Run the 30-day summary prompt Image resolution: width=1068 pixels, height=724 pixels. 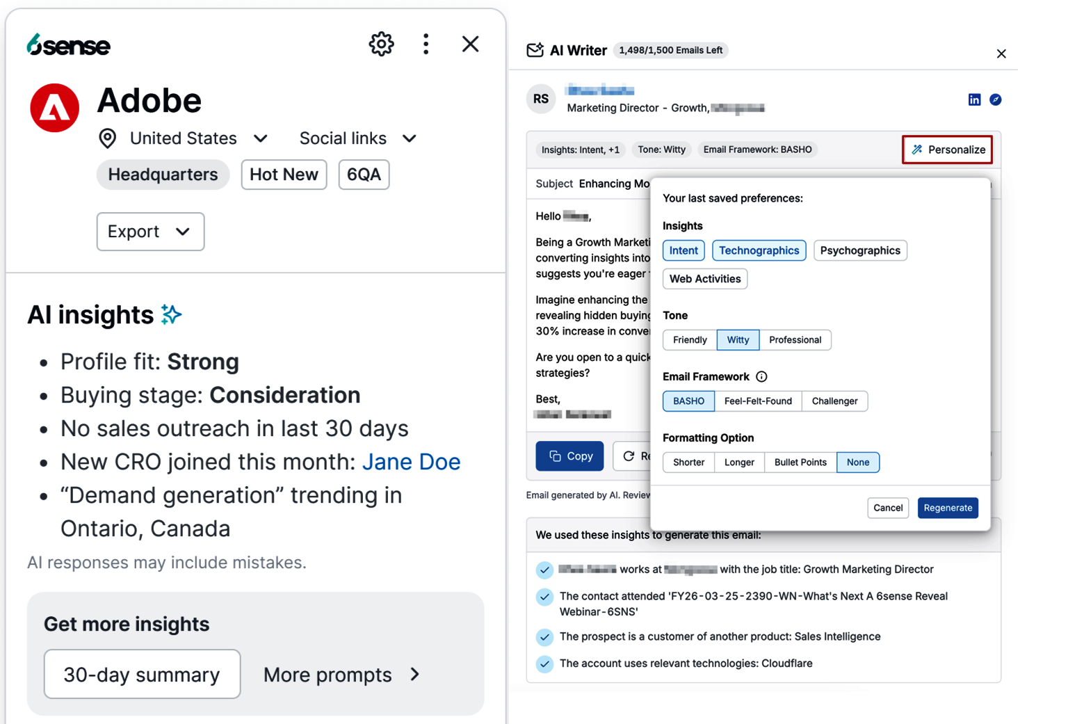click(142, 675)
